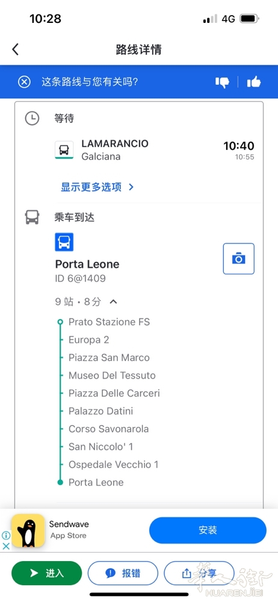This screenshot has width=278, height=602.
Task: Expand 显示更多选项 options
Action: tap(97, 187)
